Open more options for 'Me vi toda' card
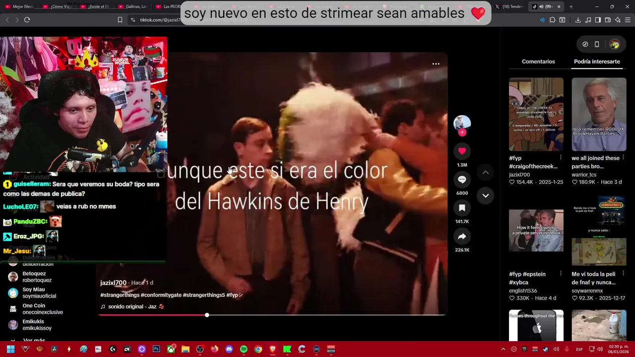The height and width of the screenshot is (357, 635). [624, 273]
